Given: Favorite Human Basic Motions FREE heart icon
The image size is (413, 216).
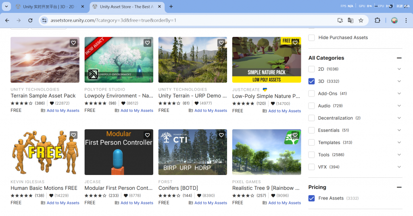Looking at the screenshot, I should coord(73,135).
